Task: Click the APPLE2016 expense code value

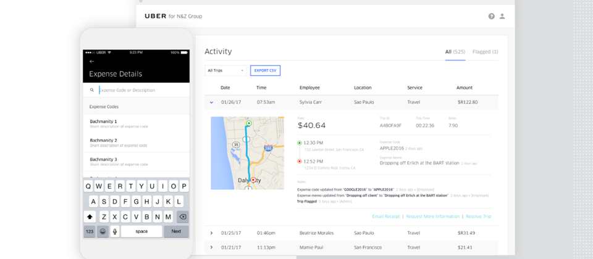Action: point(392,149)
